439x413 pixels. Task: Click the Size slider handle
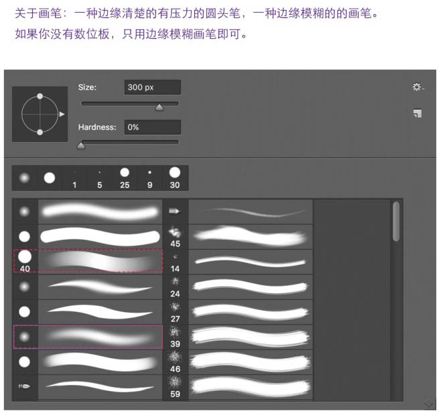pos(160,107)
